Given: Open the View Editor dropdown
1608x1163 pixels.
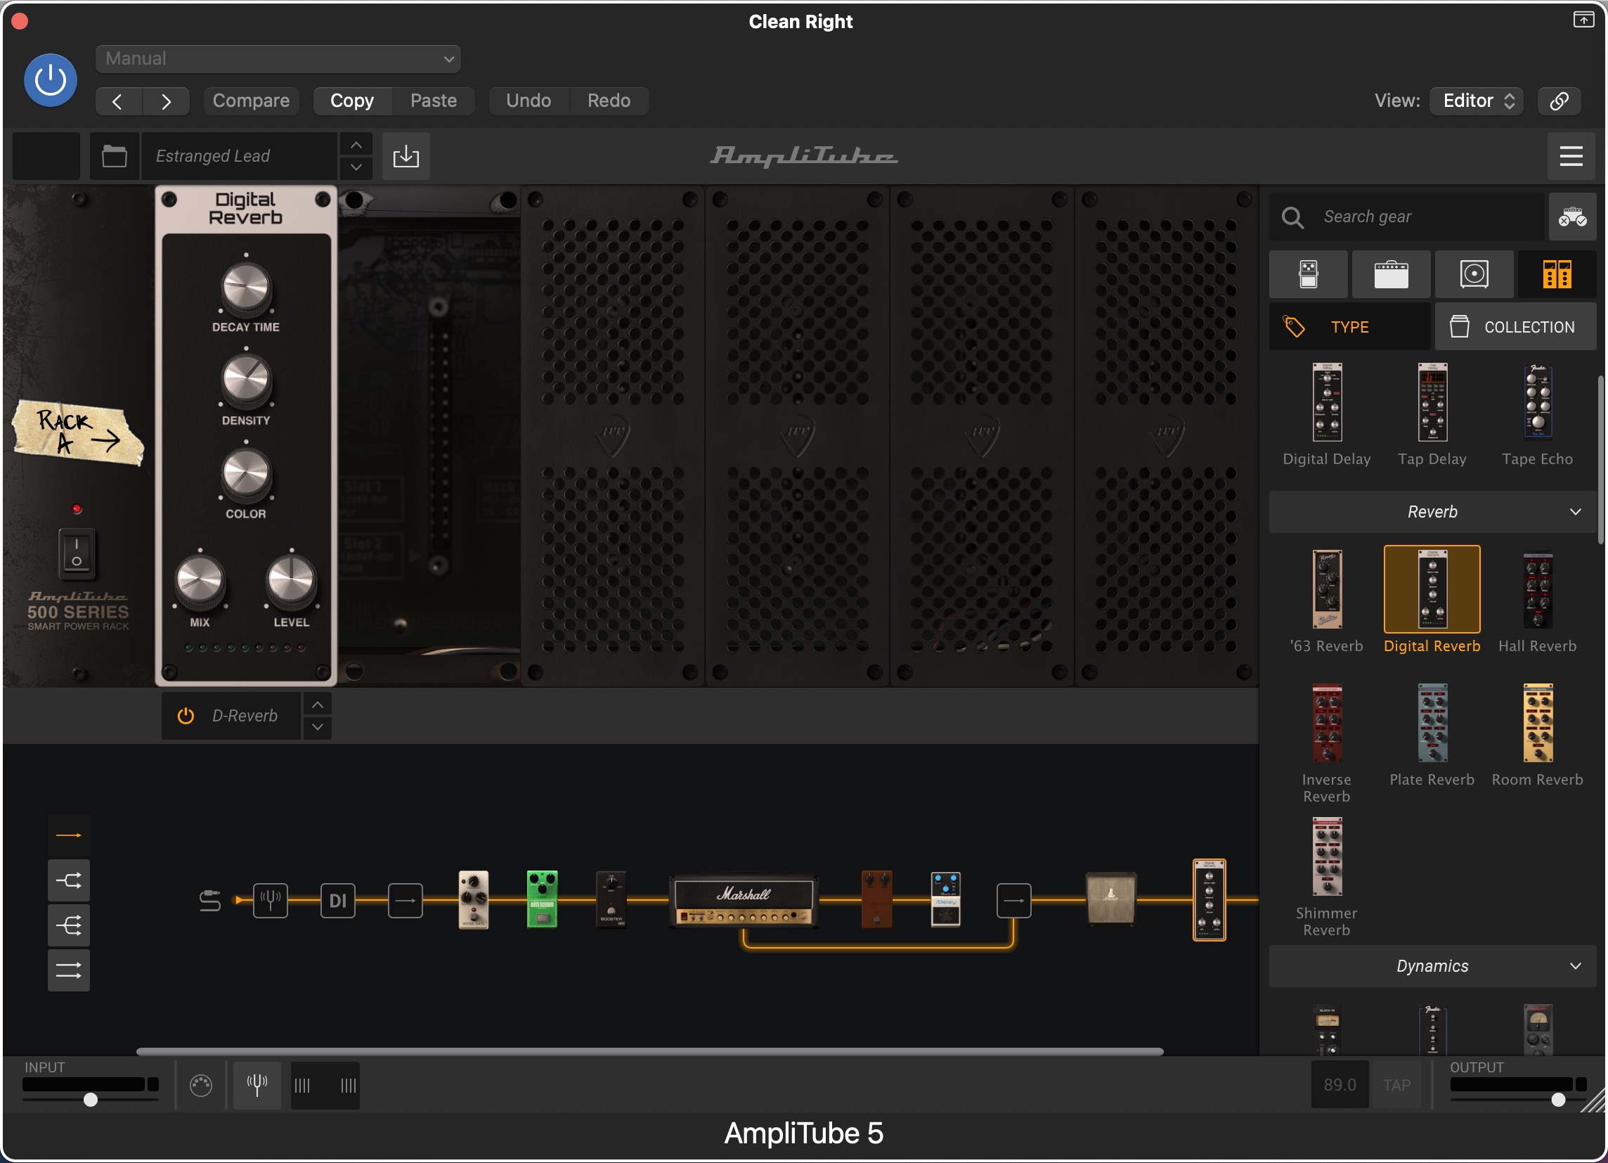Looking at the screenshot, I should click(1477, 101).
